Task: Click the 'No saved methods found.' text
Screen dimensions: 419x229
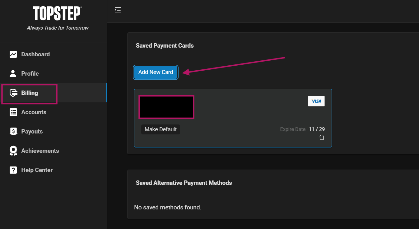Action: pyautogui.click(x=168, y=207)
